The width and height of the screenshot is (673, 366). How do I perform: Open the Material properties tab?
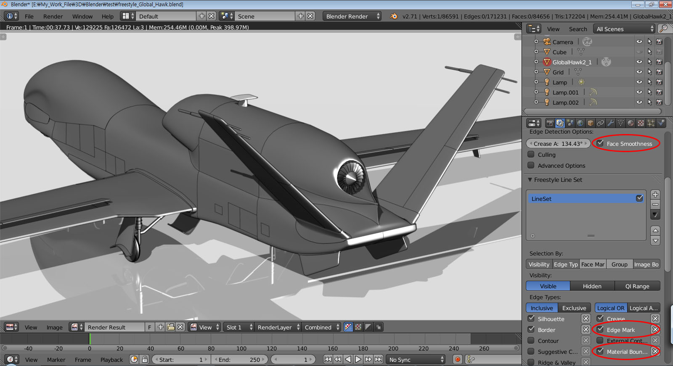pyautogui.click(x=631, y=123)
